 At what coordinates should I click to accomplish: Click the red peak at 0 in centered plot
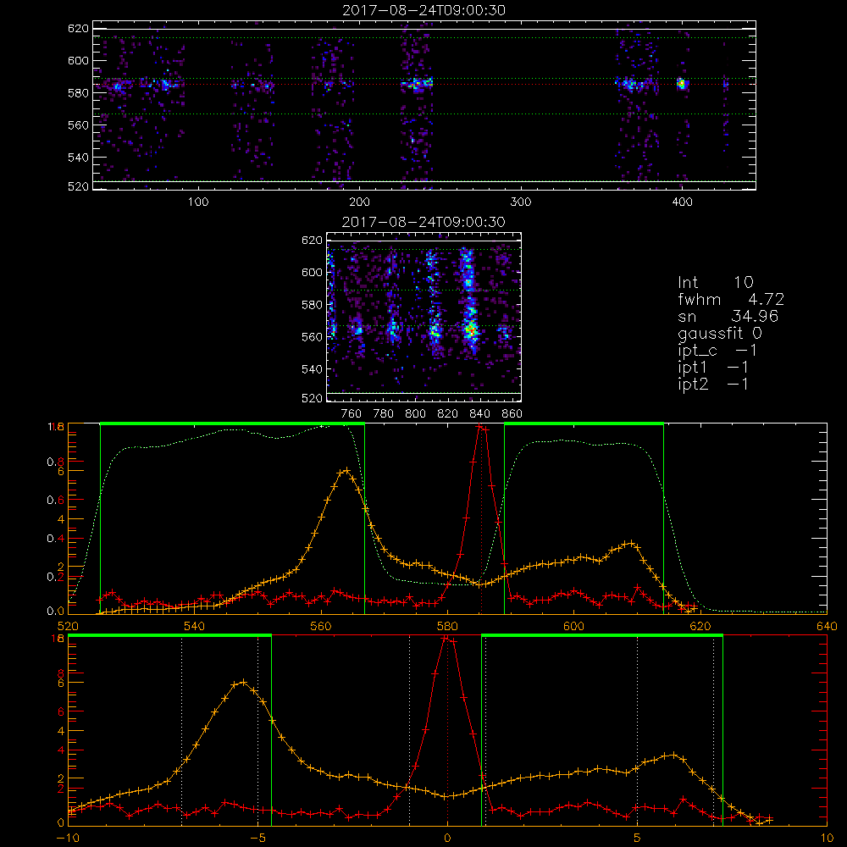coord(446,639)
